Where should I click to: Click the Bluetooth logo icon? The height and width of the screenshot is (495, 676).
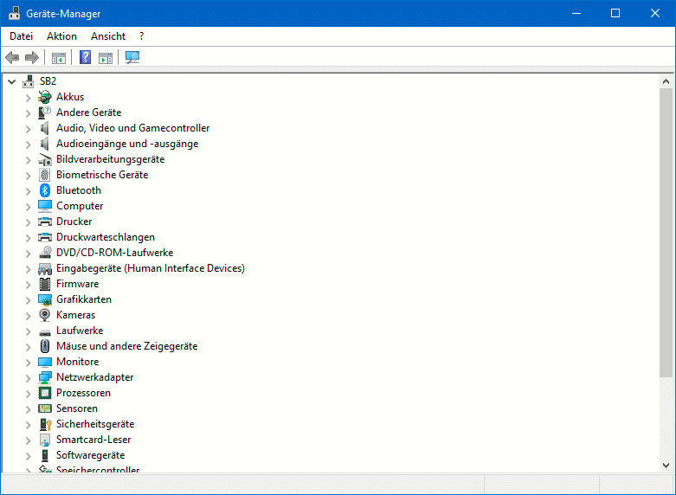pyautogui.click(x=45, y=190)
